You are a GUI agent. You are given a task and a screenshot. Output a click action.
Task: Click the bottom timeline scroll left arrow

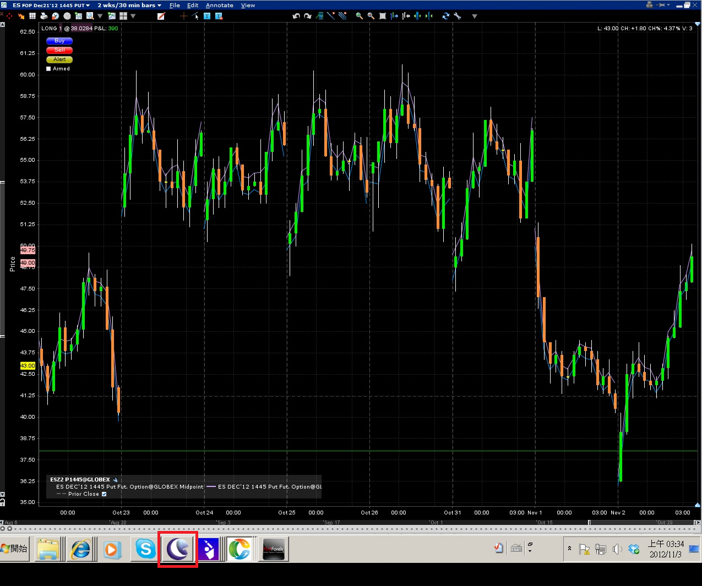coord(2,522)
